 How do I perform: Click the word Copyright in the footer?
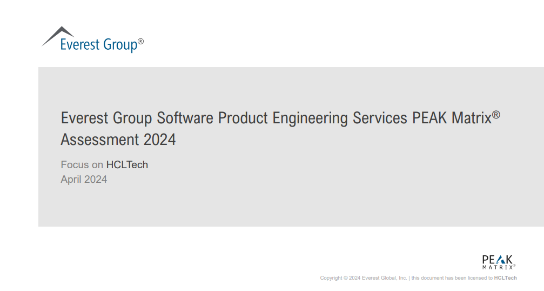point(331,278)
